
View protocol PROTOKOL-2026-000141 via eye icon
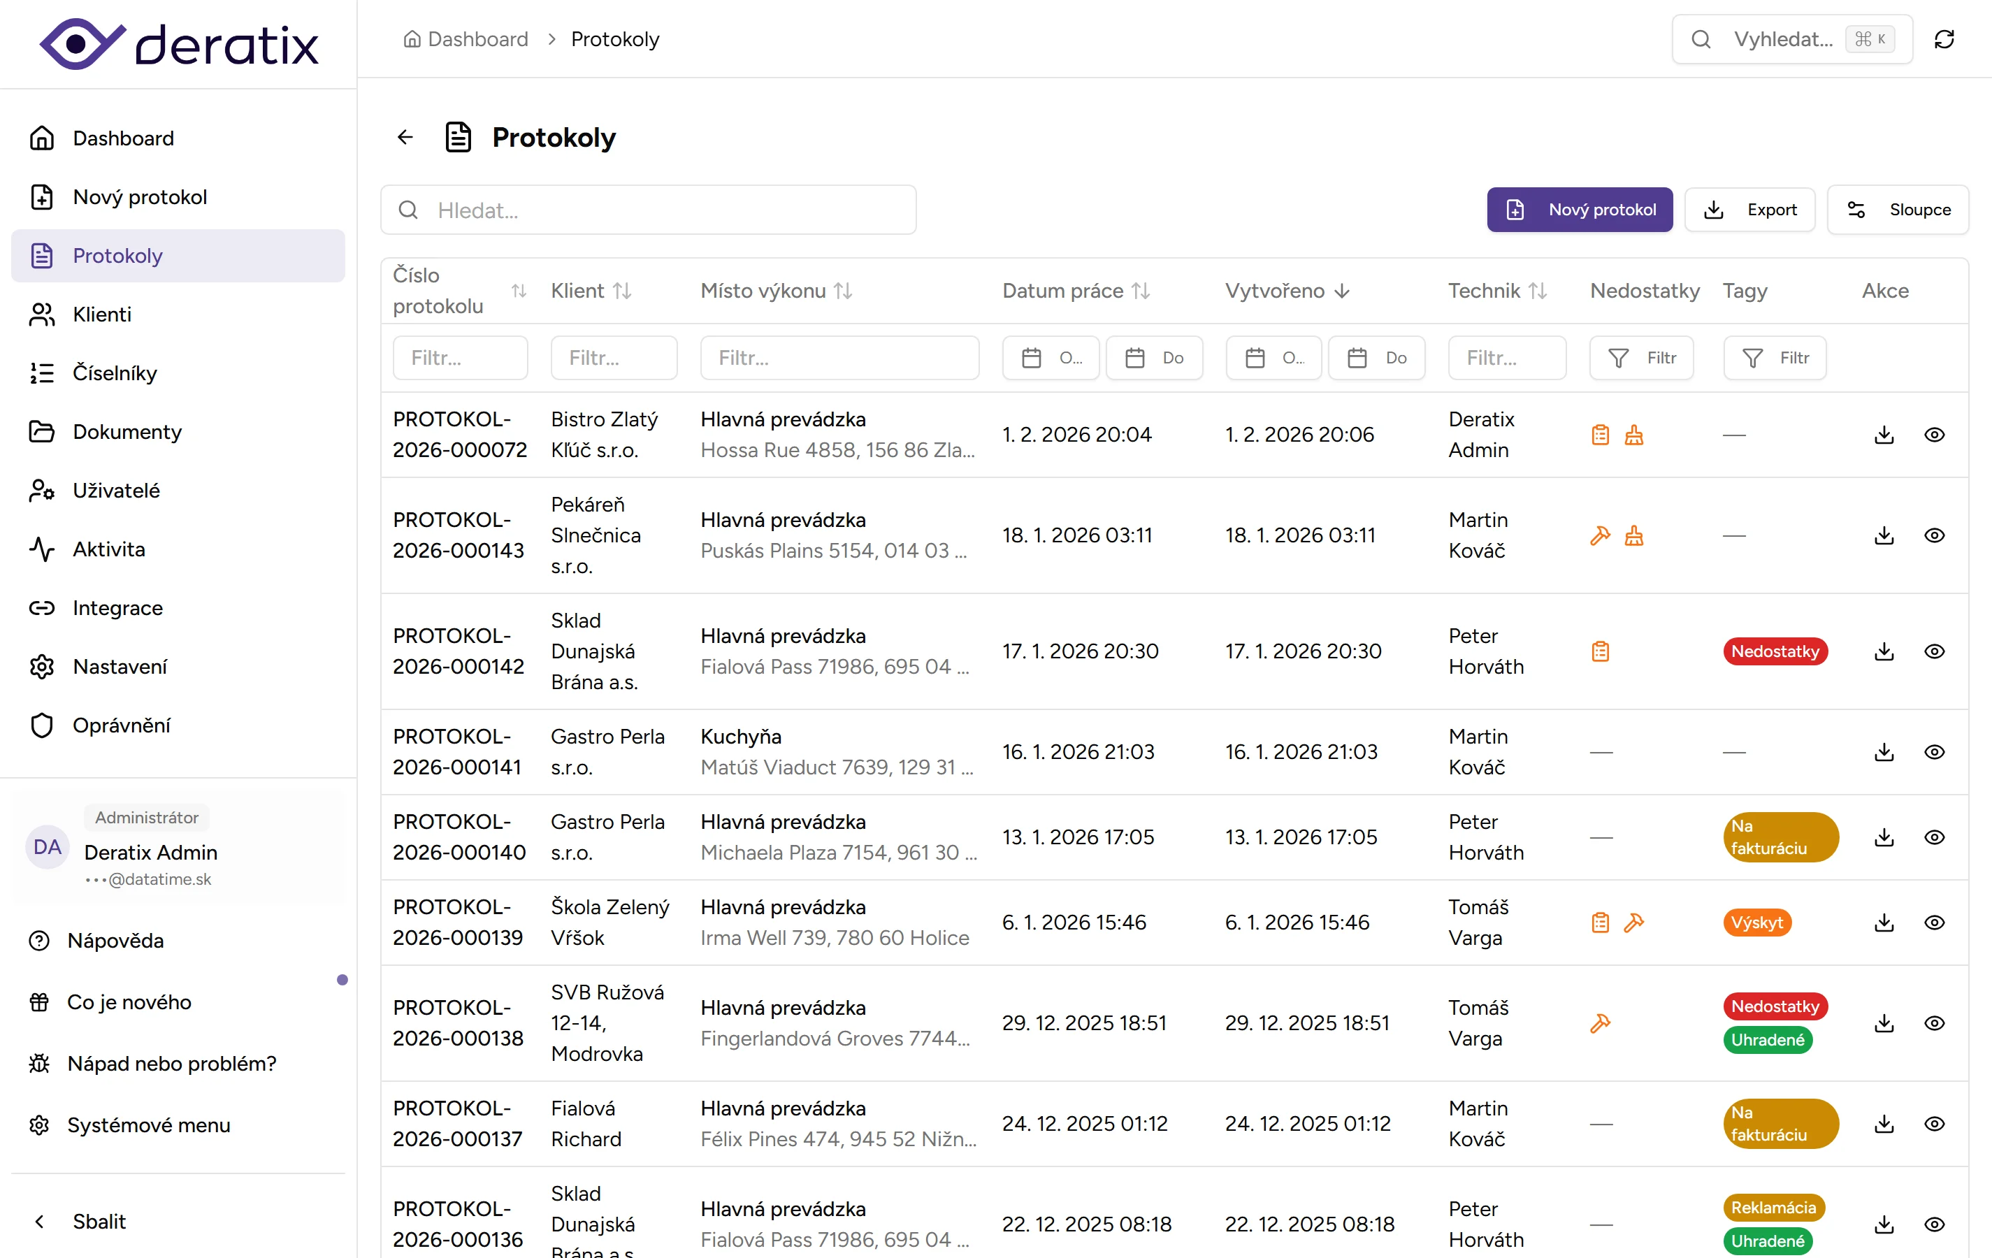pyautogui.click(x=1933, y=752)
